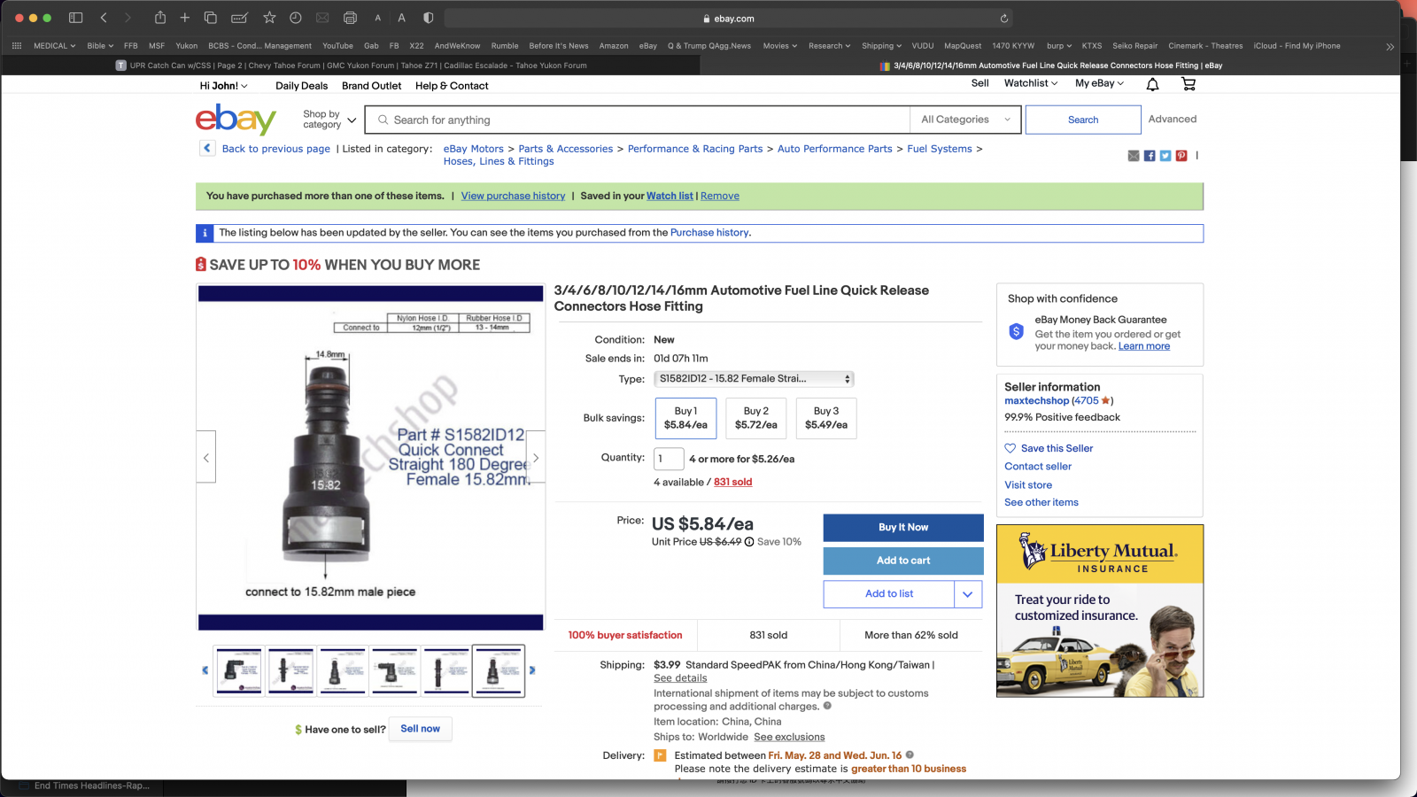Open Help & Contact

(452, 86)
